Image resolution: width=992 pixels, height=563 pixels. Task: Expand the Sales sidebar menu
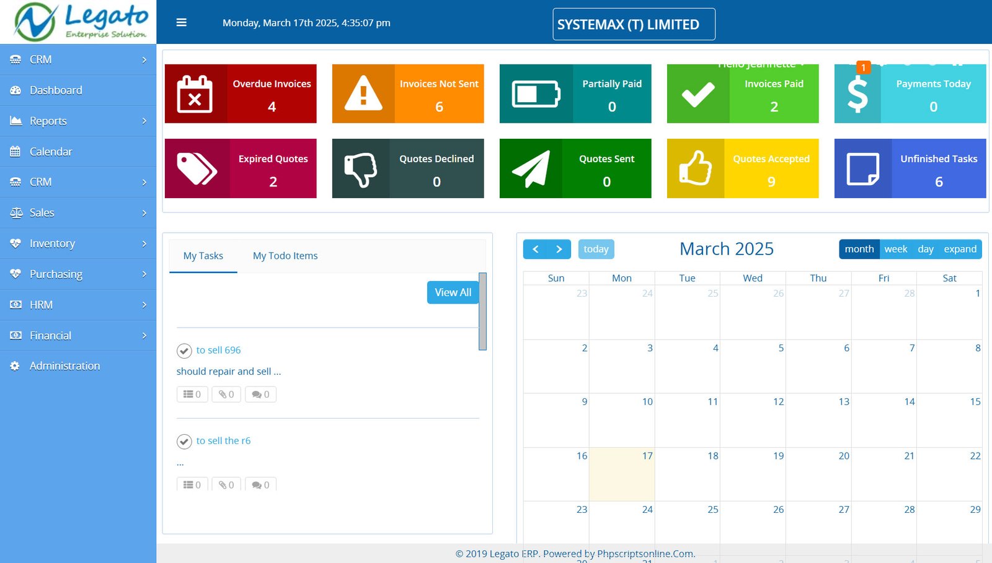tap(78, 213)
